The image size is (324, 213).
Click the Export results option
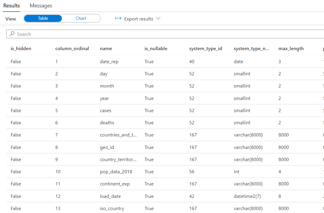point(138,19)
